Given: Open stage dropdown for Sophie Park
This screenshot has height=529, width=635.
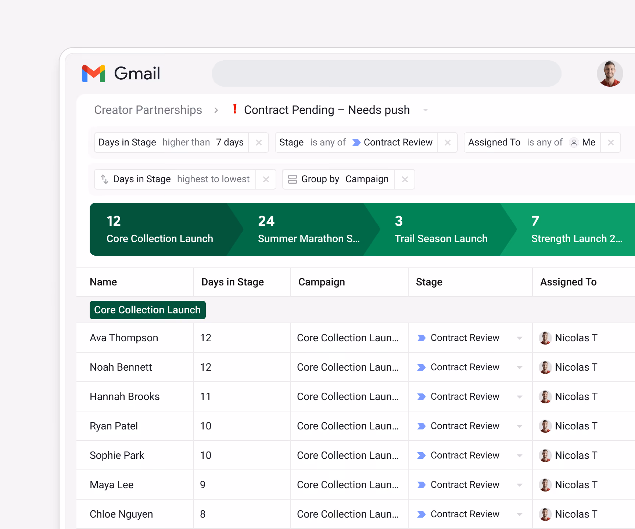Looking at the screenshot, I should click(519, 456).
